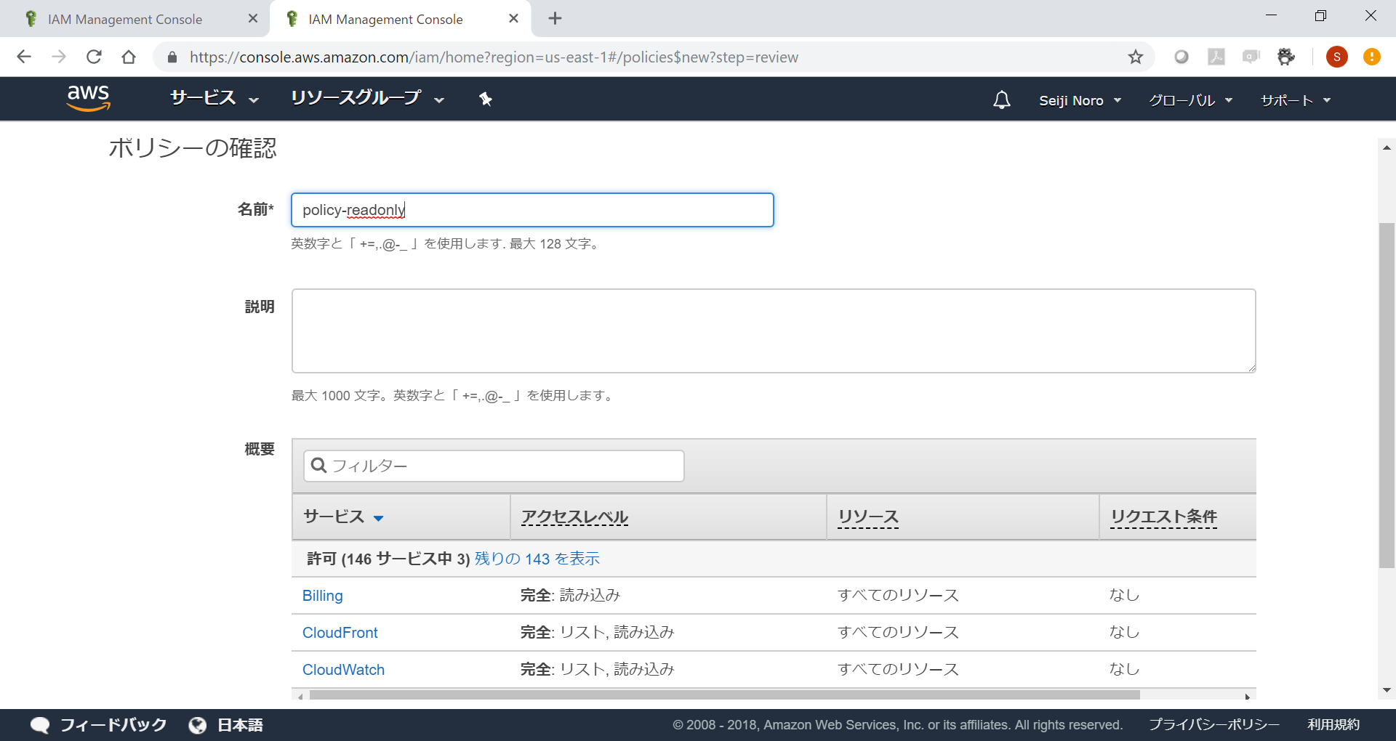The height and width of the screenshot is (741, 1396).
Task: Open the CloudWatch service link
Action: [343, 670]
